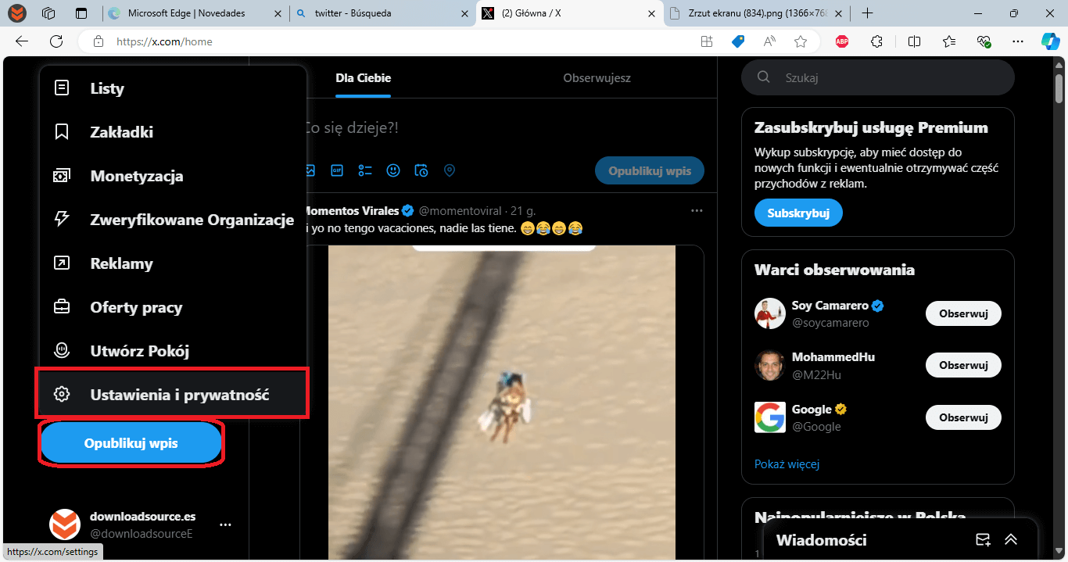The width and height of the screenshot is (1068, 562).
Task: Select the GIF icon in composer
Action: pos(337,170)
